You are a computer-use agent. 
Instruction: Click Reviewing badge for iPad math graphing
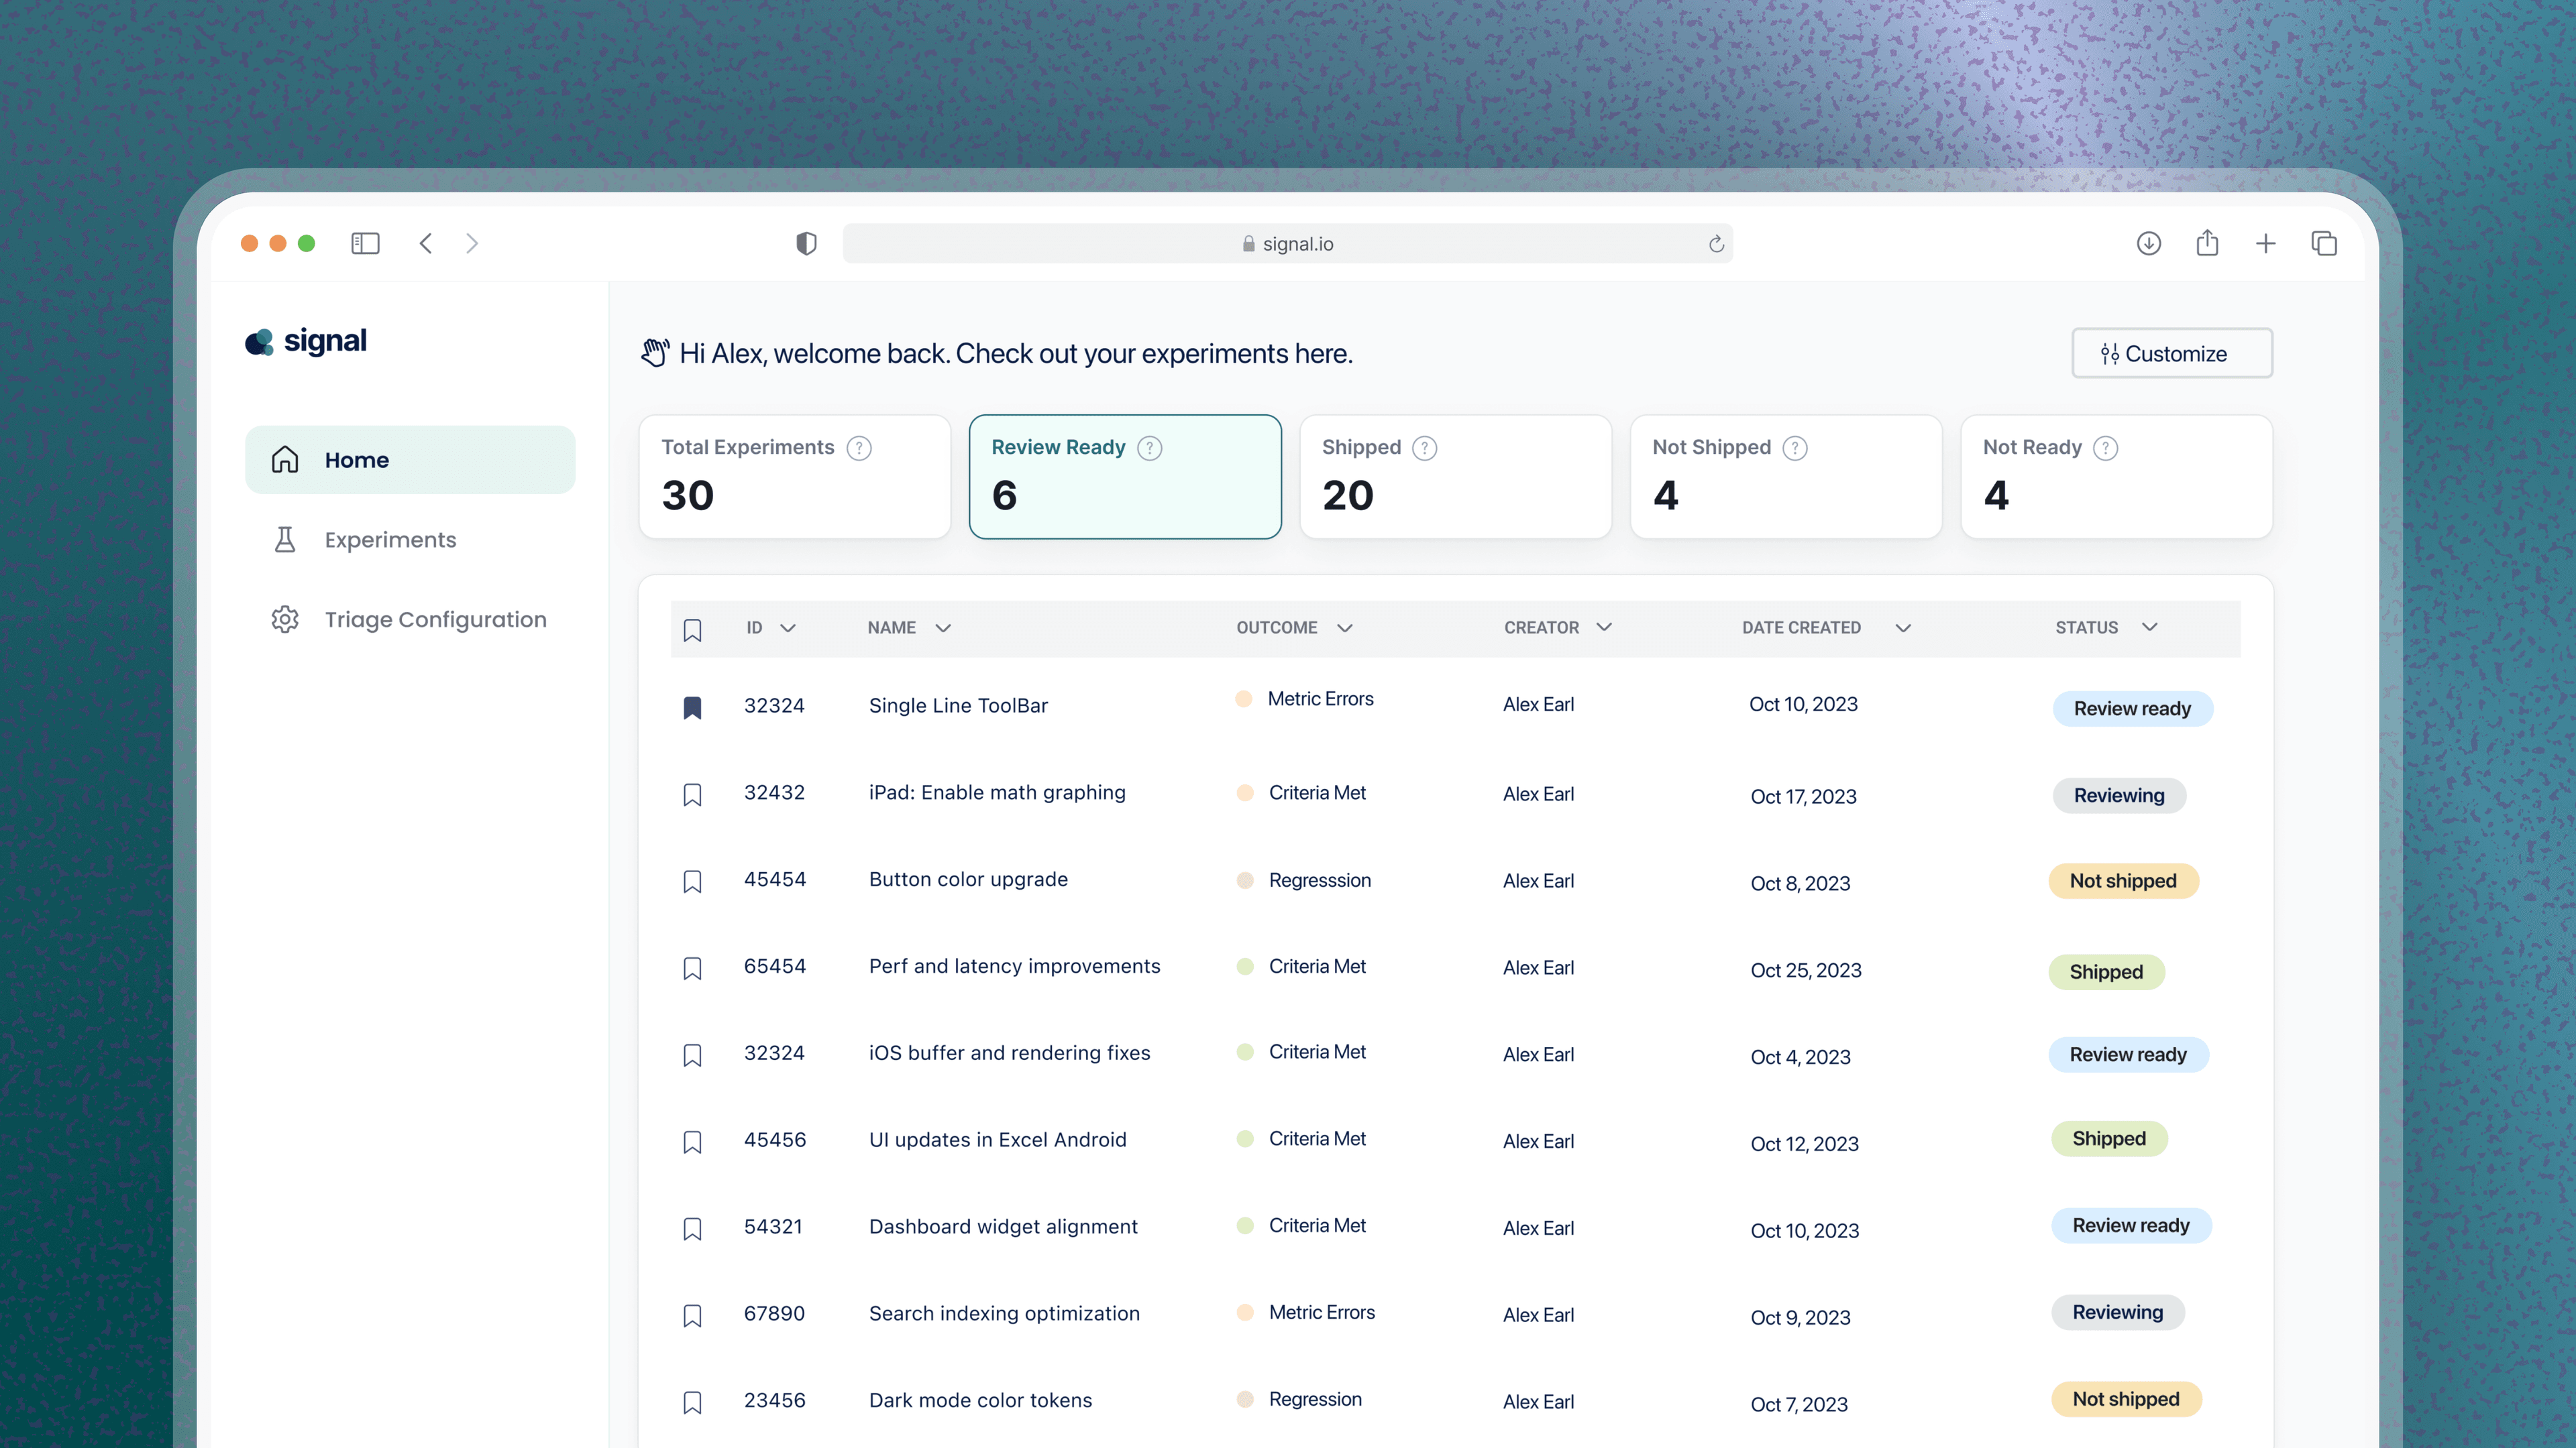click(2119, 796)
